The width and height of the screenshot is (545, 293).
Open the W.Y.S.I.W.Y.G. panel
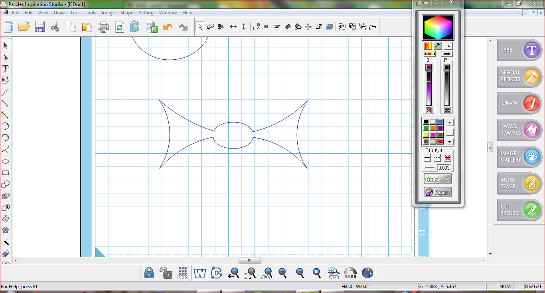point(519,130)
